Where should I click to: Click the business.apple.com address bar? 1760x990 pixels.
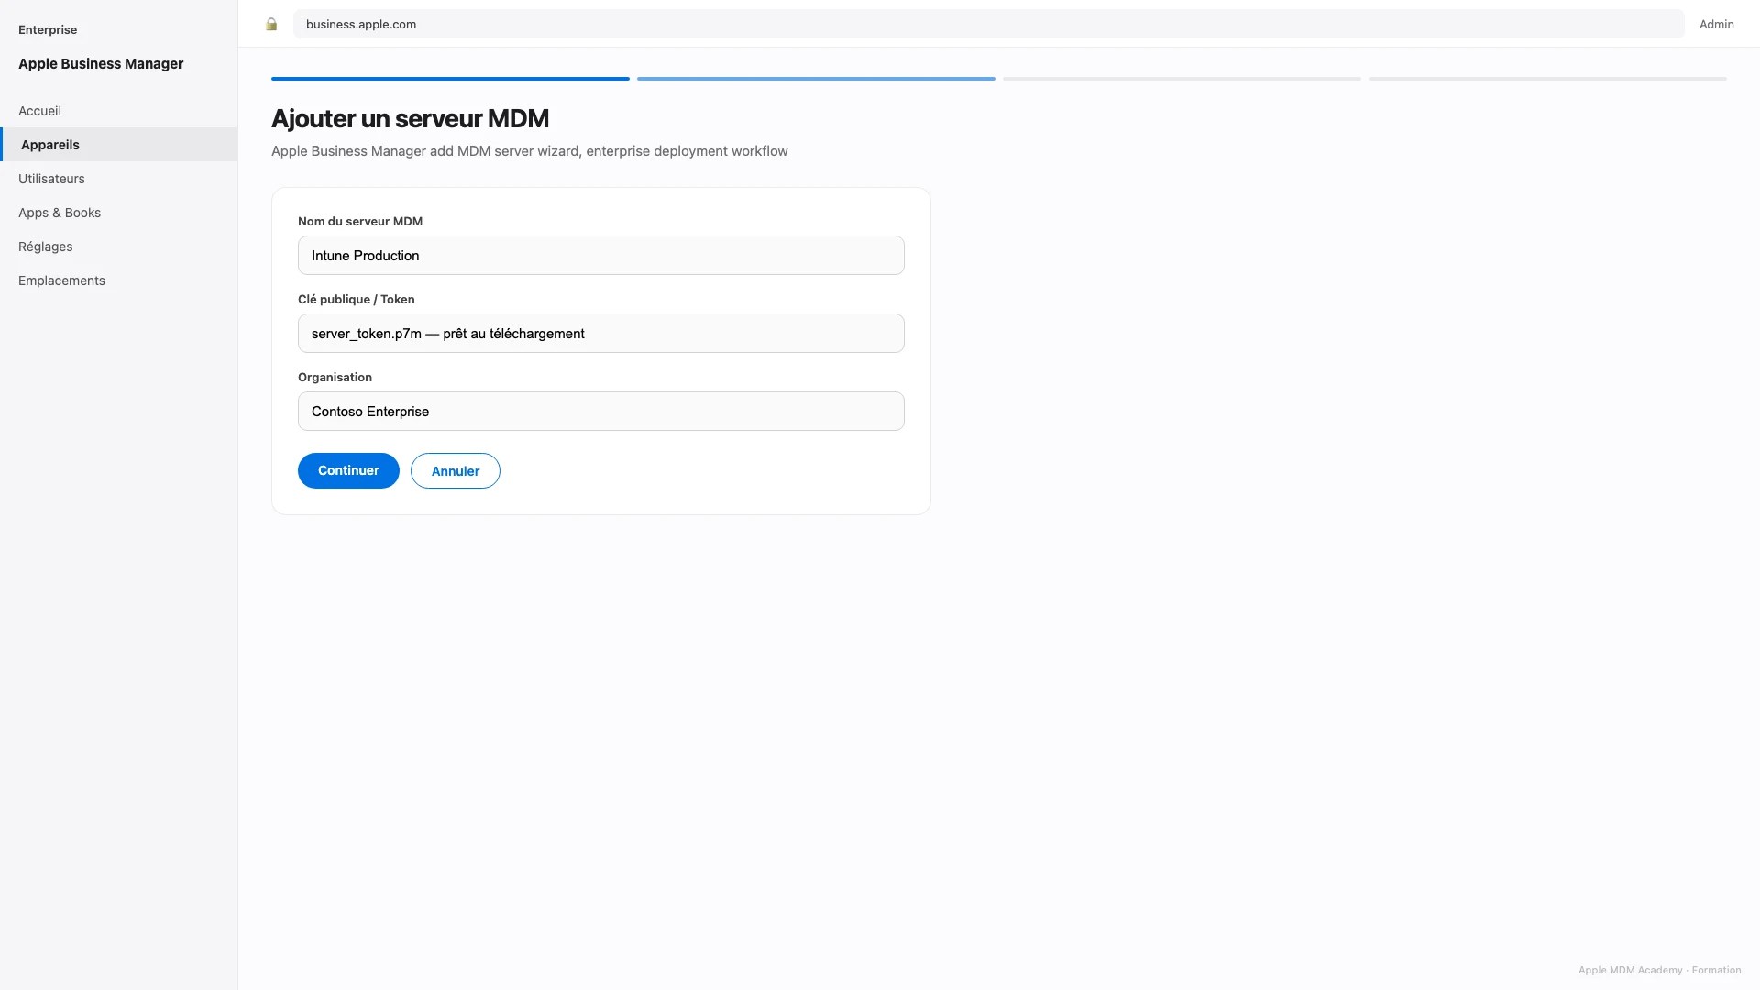[x=988, y=25]
